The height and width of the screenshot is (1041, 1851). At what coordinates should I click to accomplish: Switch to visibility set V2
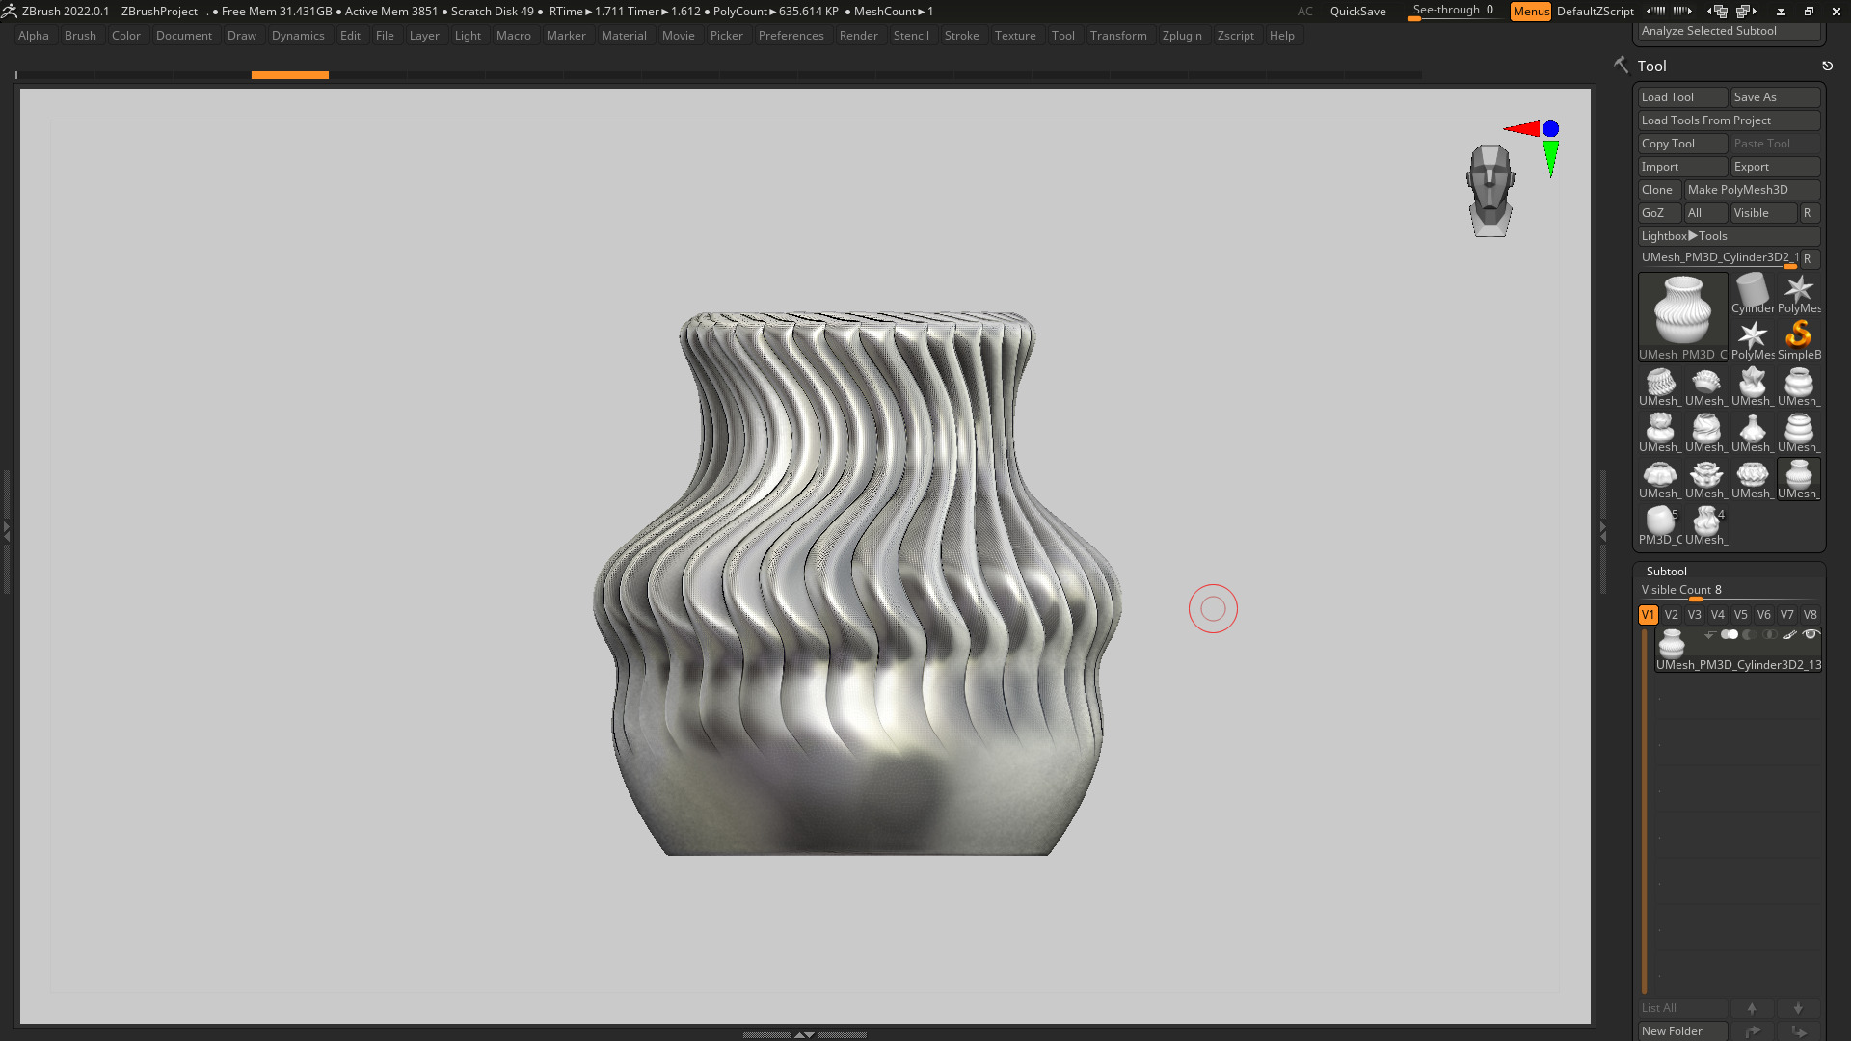[x=1671, y=614]
